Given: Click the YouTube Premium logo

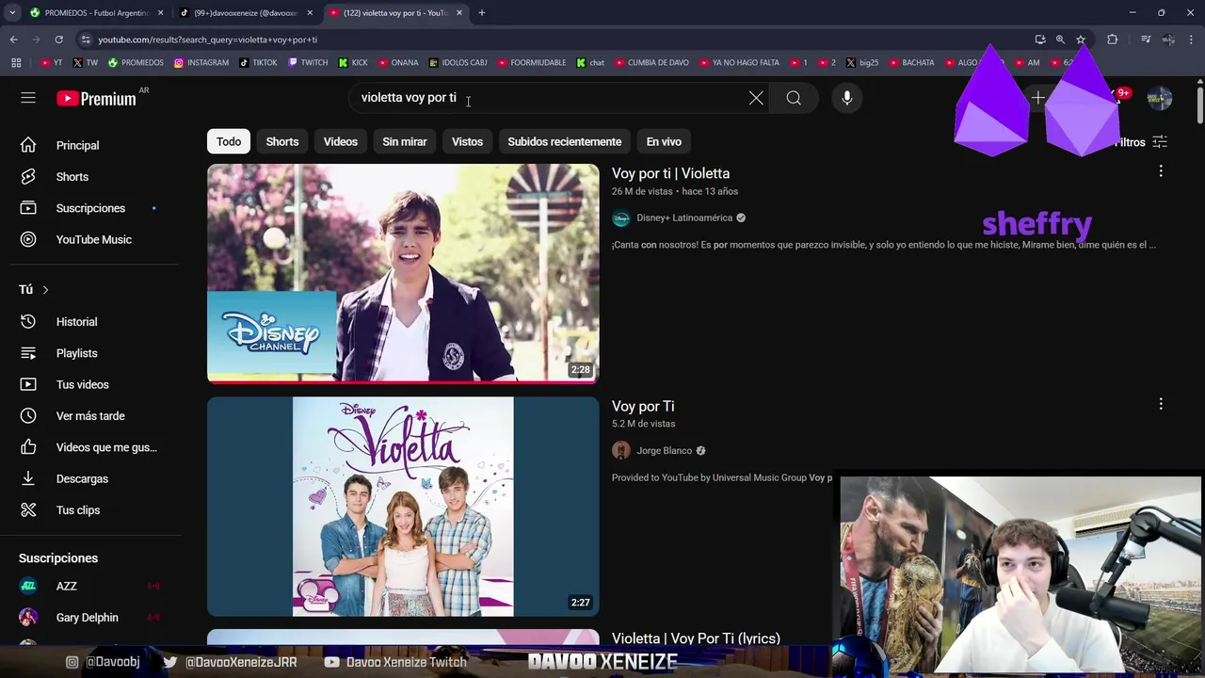Looking at the screenshot, I should coord(97,98).
